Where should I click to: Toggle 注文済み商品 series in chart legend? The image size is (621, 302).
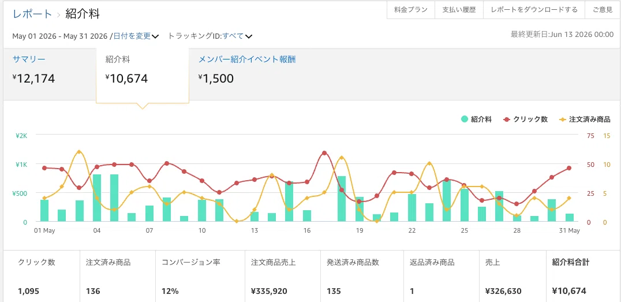point(585,119)
